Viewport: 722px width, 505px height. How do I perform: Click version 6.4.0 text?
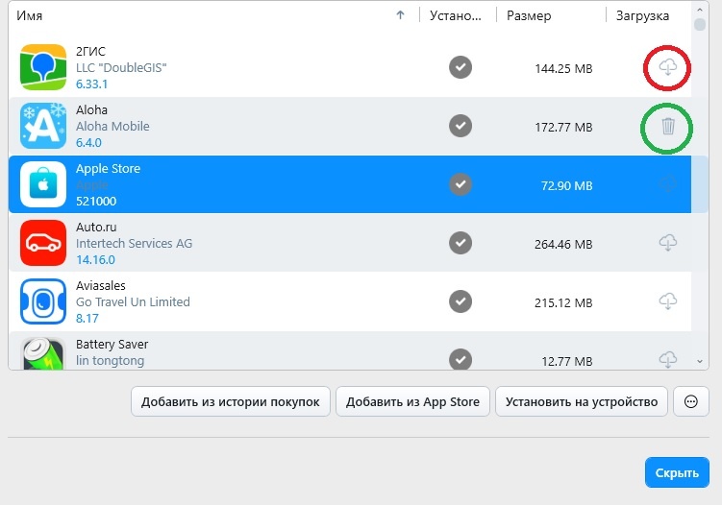pyautogui.click(x=88, y=143)
